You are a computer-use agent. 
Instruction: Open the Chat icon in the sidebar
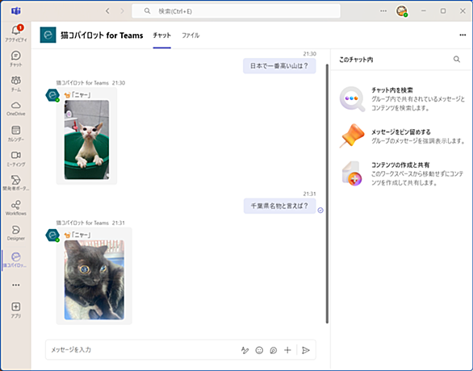(16, 58)
